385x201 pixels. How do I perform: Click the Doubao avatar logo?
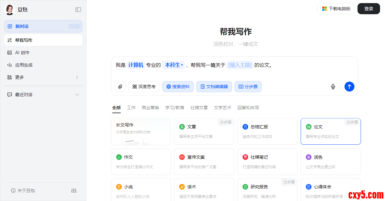coord(10,10)
